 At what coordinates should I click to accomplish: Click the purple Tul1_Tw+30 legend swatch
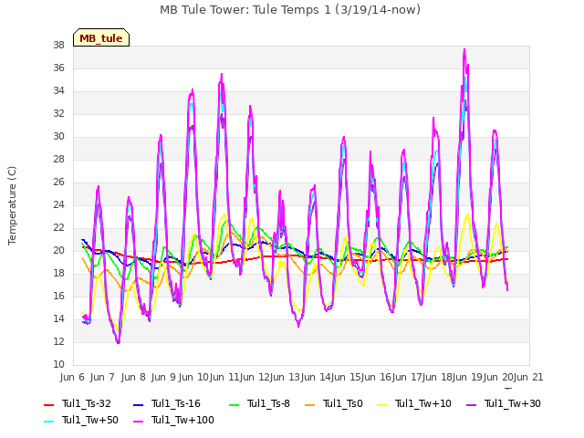(471, 404)
